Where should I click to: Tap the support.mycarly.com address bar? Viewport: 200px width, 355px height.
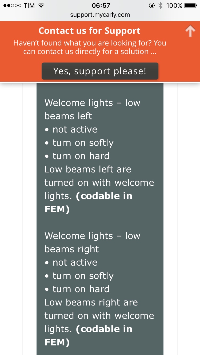[100, 15]
